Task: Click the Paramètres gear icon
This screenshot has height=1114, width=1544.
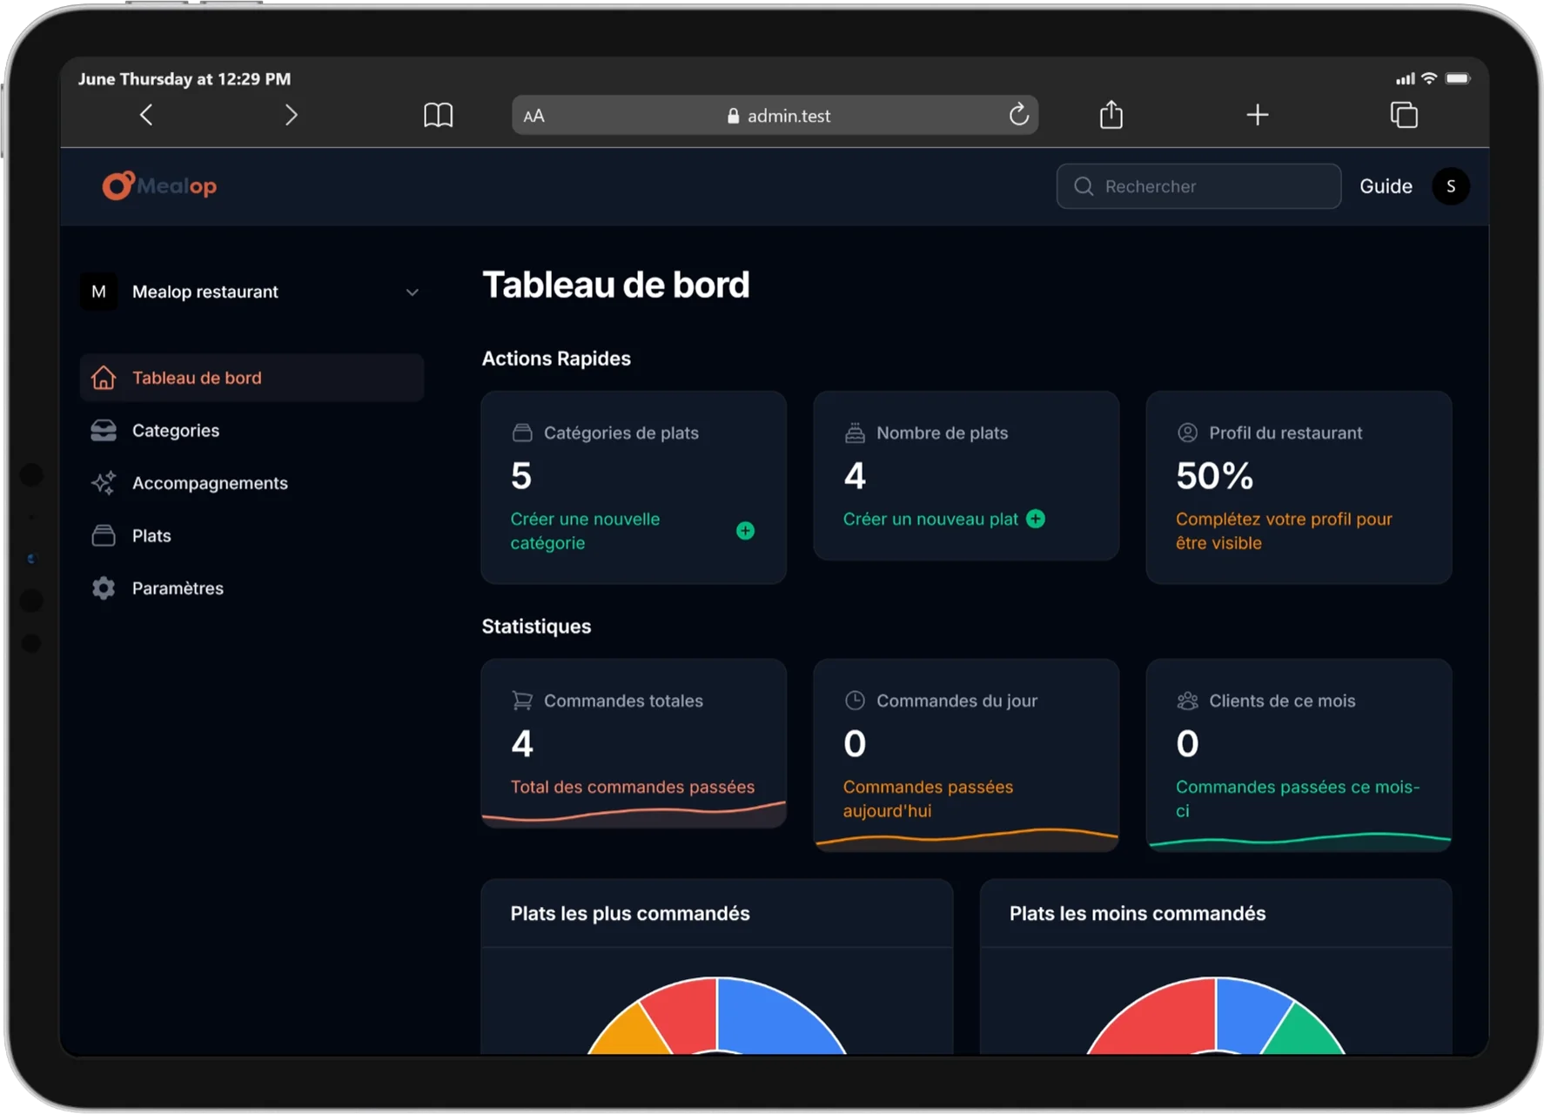Action: coord(104,588)
